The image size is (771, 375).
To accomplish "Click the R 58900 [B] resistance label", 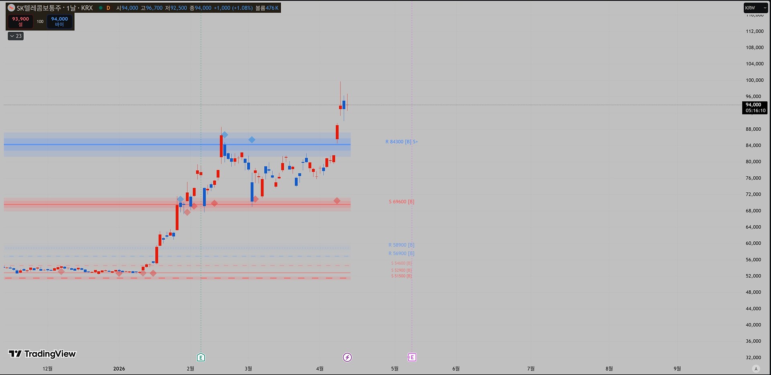I will pyautogui.click(x=402, y=245).
